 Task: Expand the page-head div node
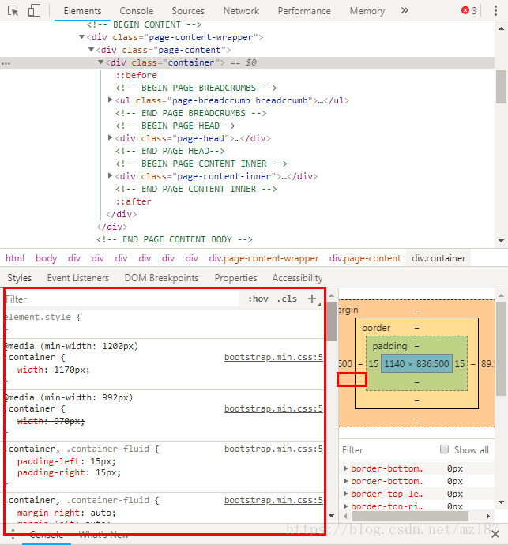(x=111, y=138)
